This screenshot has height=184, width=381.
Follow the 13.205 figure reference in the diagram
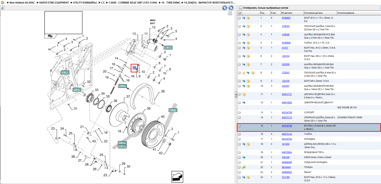(122, 143)
